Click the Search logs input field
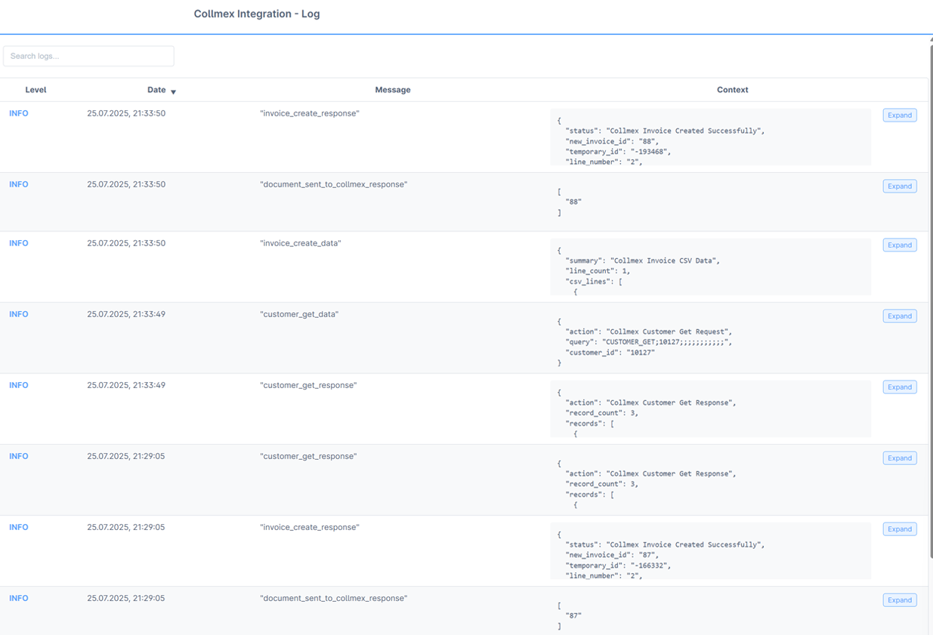 click(88, 56)
